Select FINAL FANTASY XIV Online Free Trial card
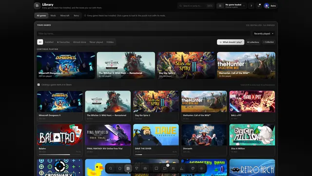 pos(108,140)
